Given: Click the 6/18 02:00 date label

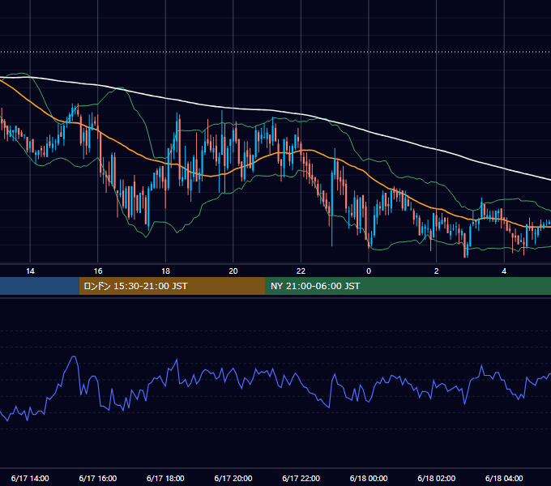Looking at the screenshot, I should pos(437,478).
